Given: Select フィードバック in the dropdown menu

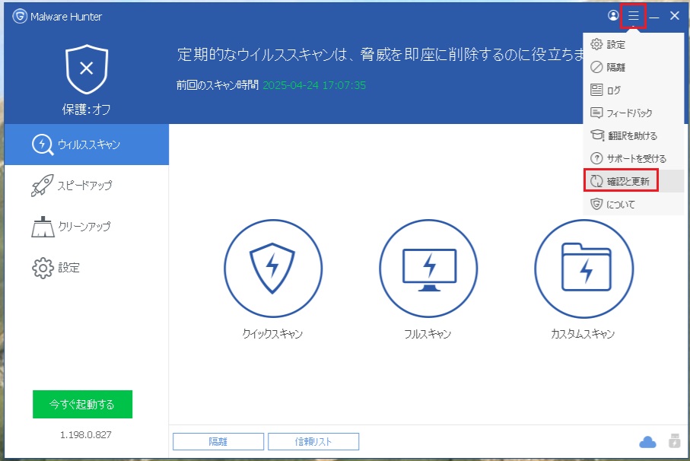Looking at the screenshot, I should pyautogui.click(x=633, y=113).
